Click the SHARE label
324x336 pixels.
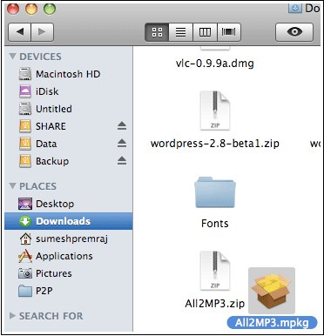pyautogui.click(x=51, y=126)
